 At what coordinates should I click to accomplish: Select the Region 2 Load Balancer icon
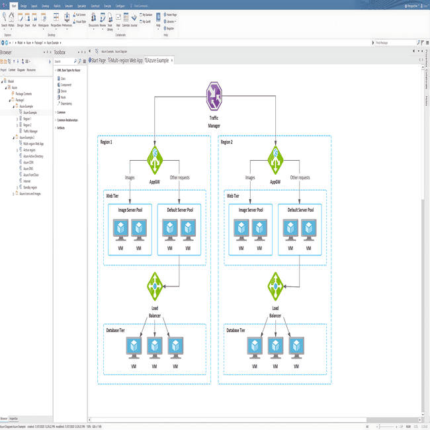point(275,286)
